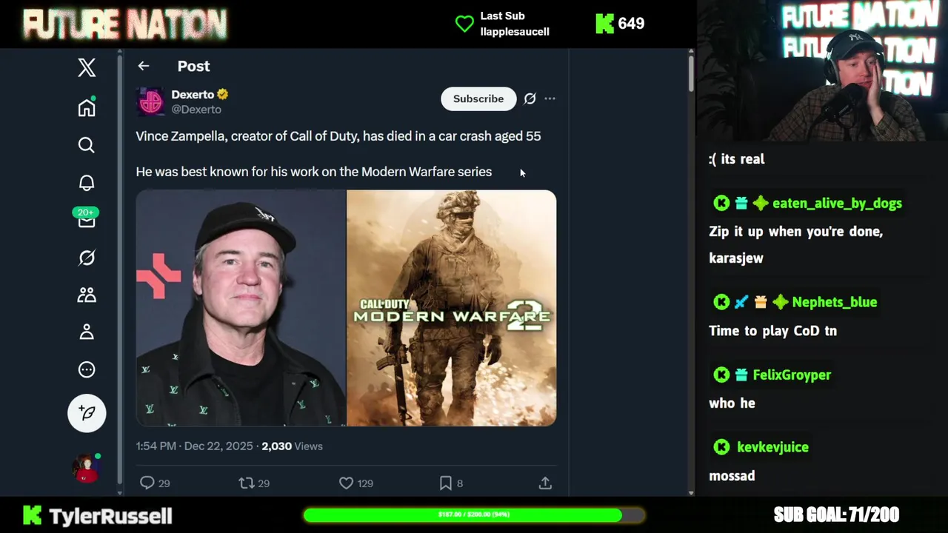The height and width of the screenshot is (533, 948).
Task: Open the X logo home link
Action: tap(87, 67)
